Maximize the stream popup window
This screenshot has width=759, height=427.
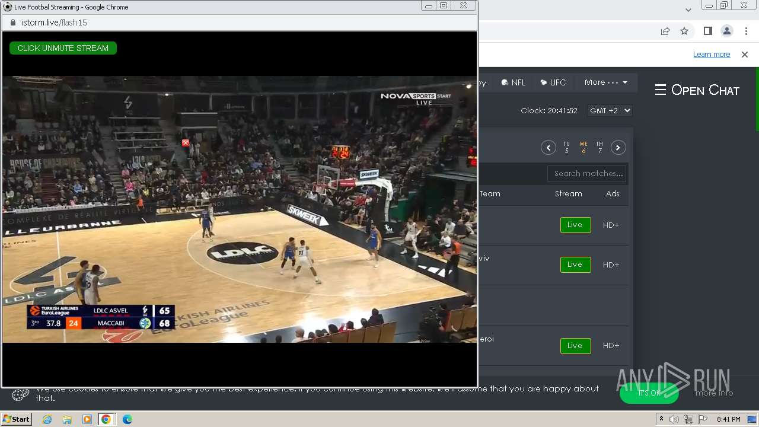coord(444,5)
